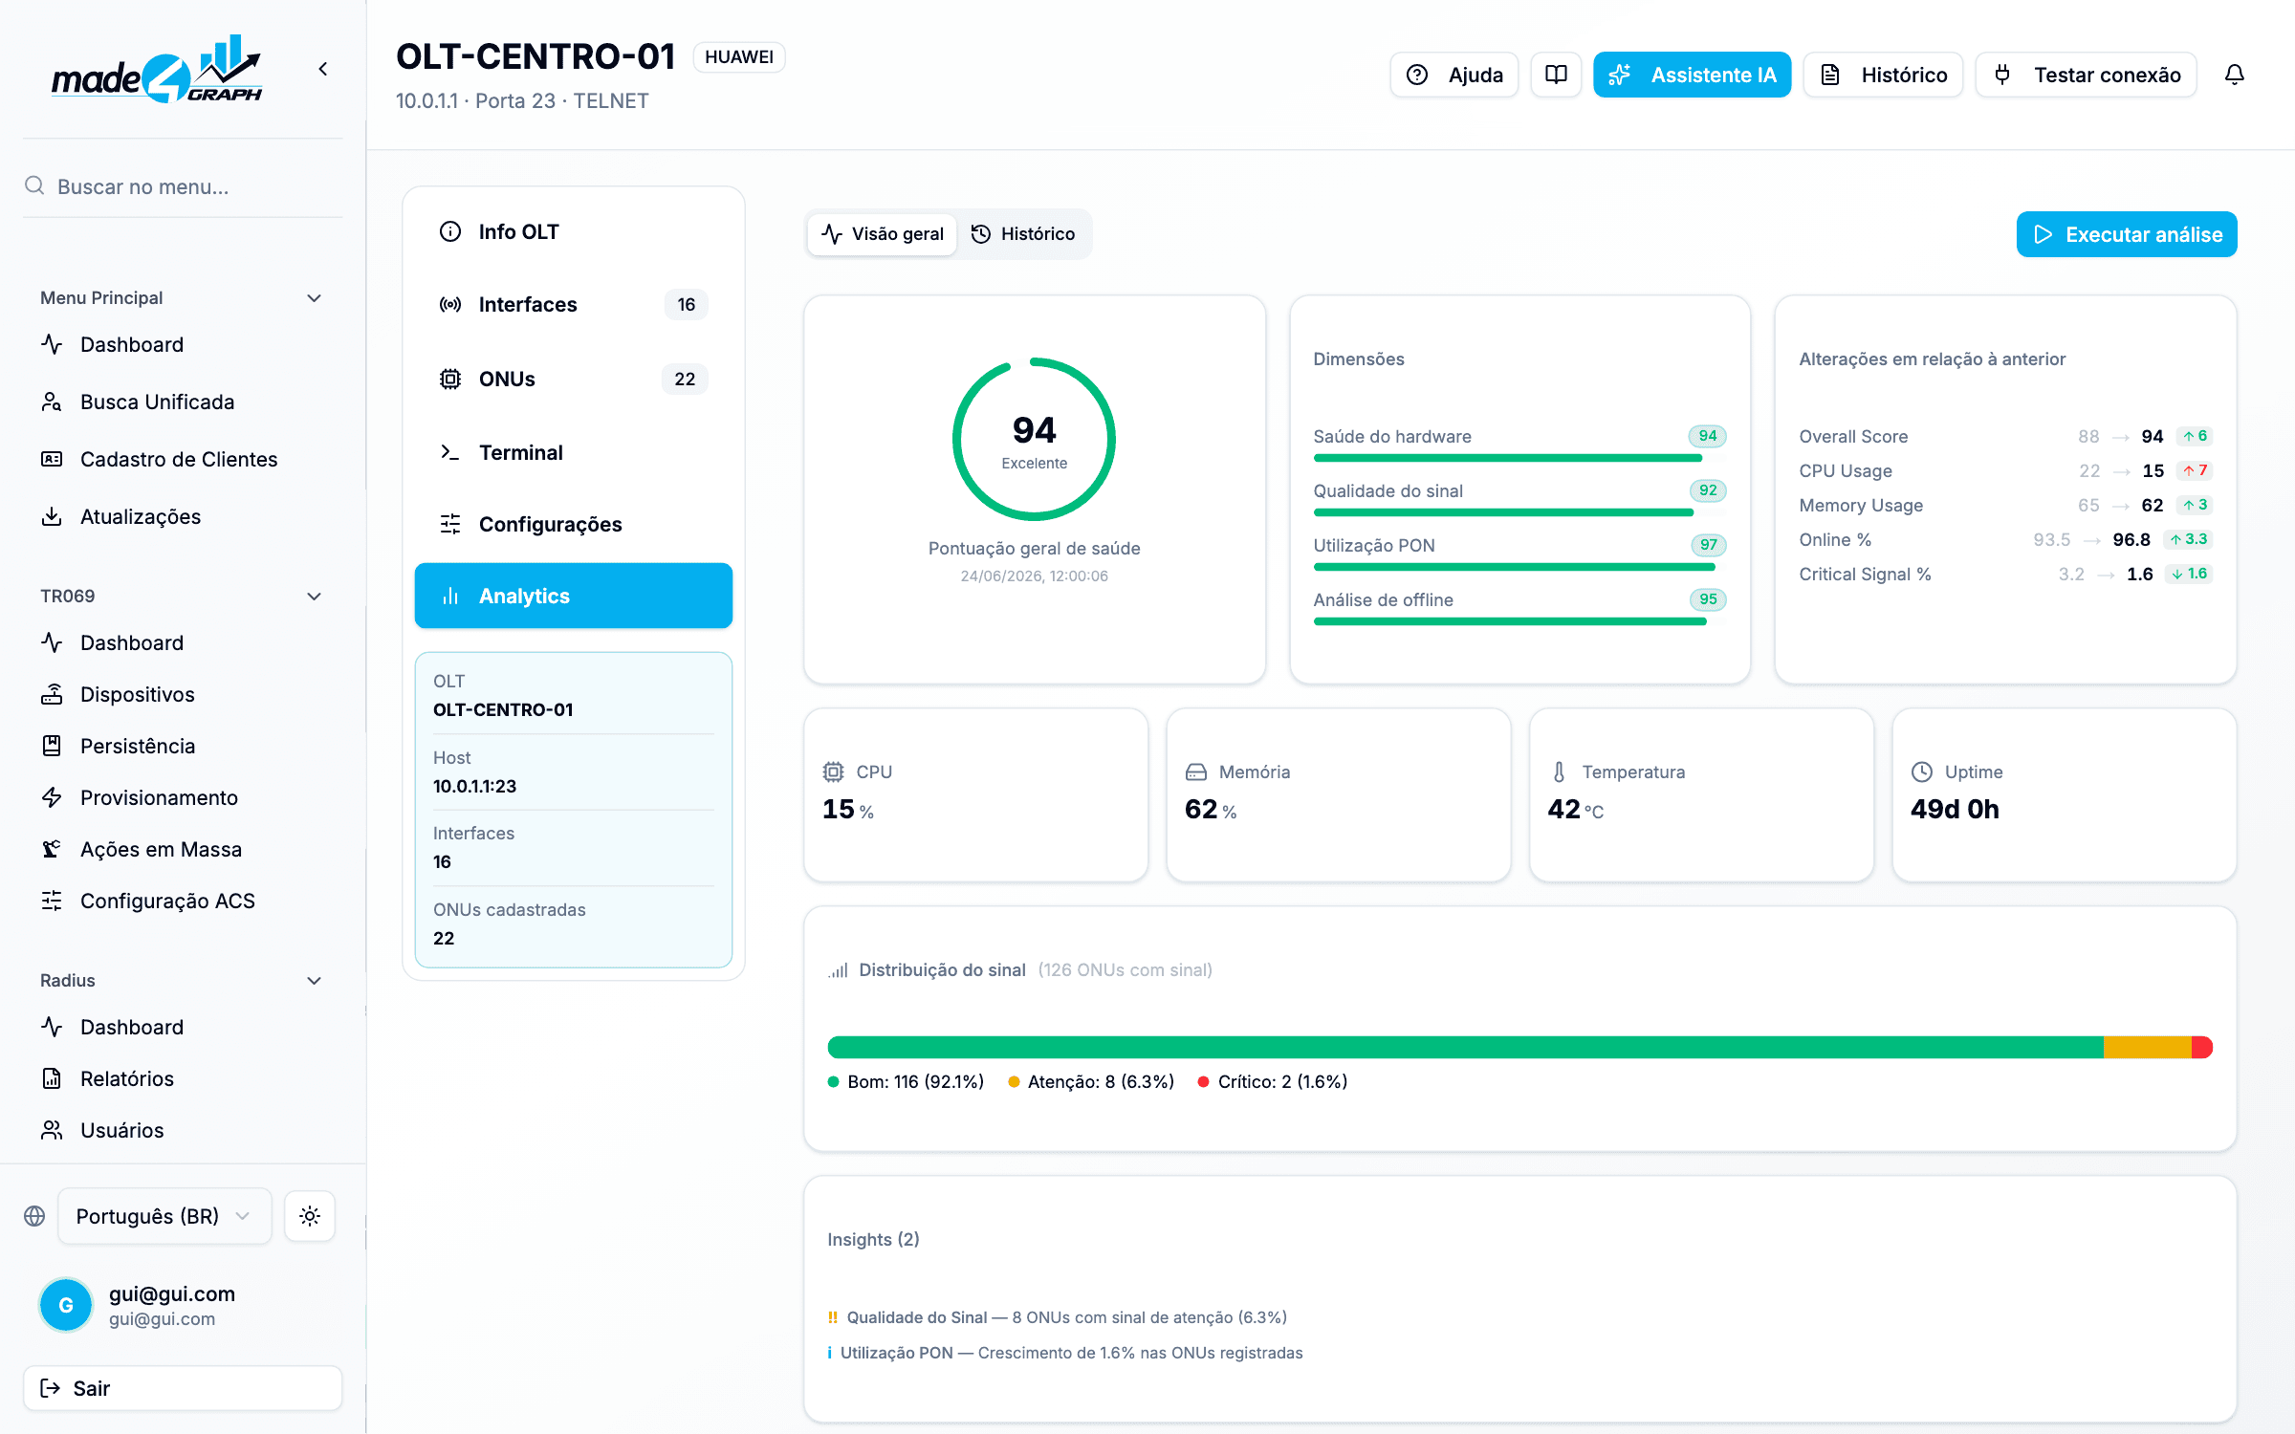Open Info OLT section
This screenshot has width=2295, height=1434.
coord(574,231)
